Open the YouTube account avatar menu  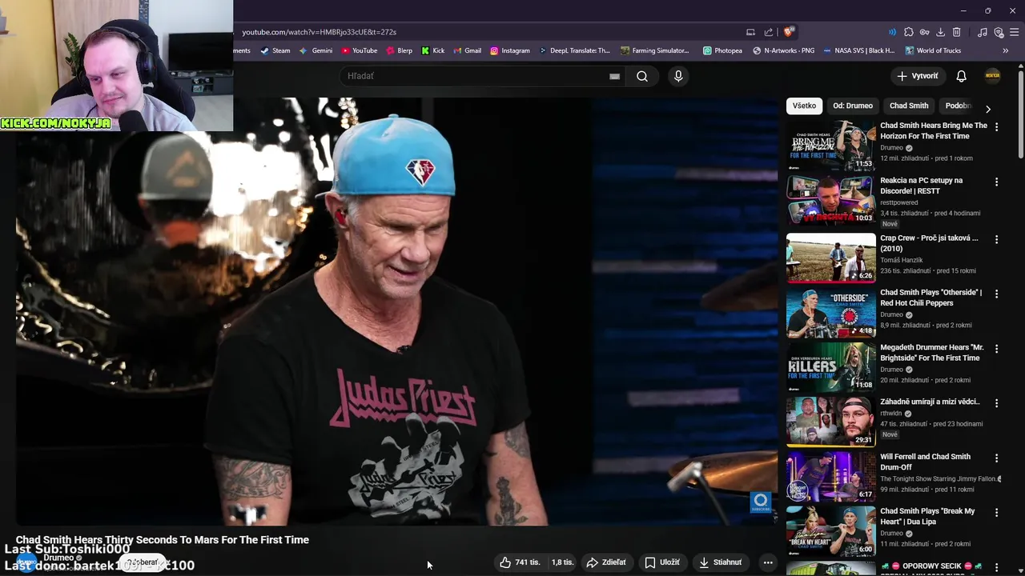992,76
